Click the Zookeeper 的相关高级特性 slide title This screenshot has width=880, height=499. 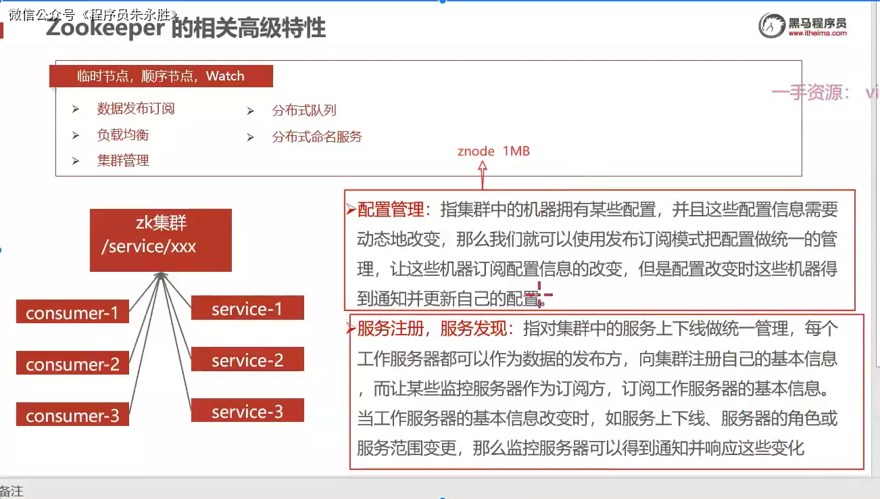coord(186,28)
